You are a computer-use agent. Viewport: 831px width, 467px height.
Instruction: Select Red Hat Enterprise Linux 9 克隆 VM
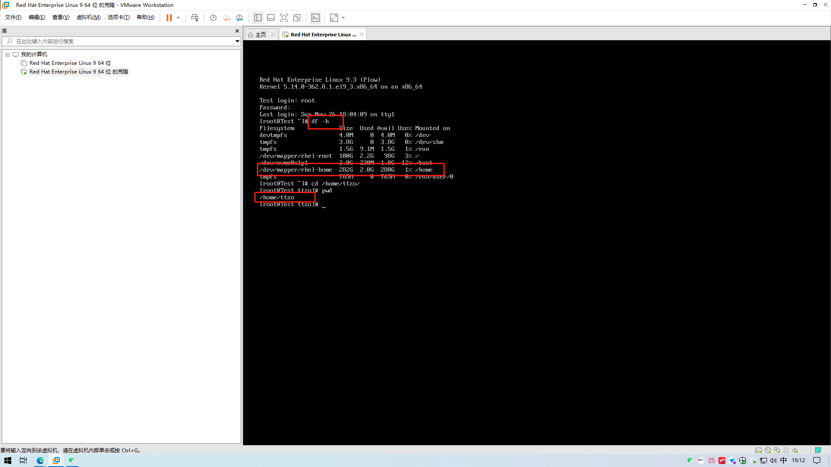coord(79,72)
